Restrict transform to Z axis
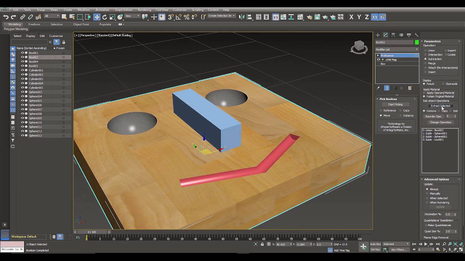Viewport: 465px width, 261px height. tap(367, 17)
